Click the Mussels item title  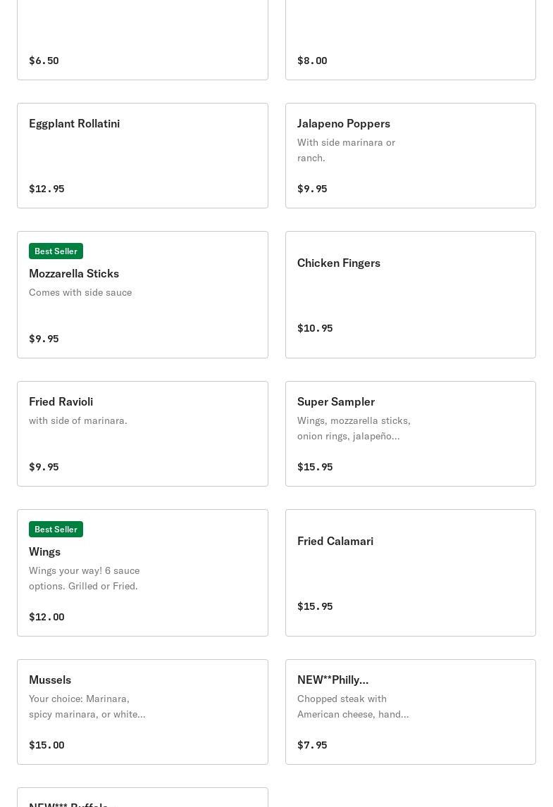[x=50, y=680]
